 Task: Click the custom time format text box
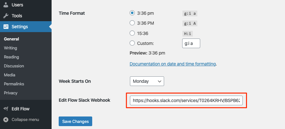click(x=191, y=43)
